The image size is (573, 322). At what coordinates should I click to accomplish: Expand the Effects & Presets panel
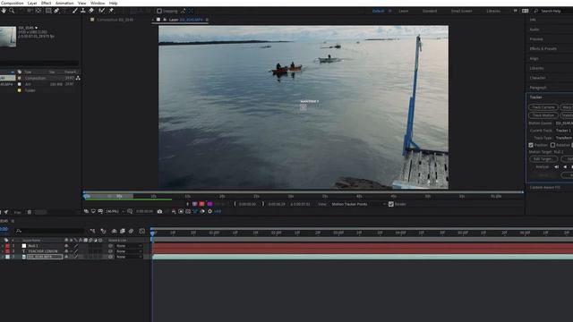pos(543,48)
